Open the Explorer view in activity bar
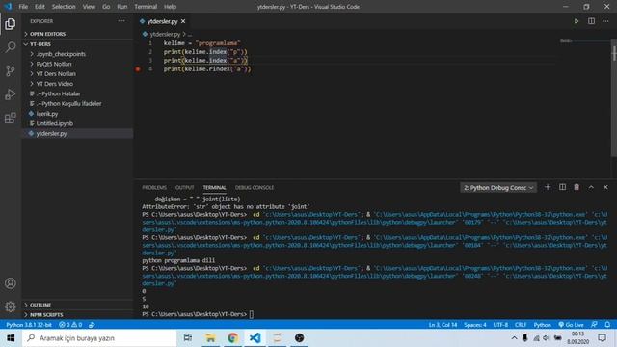Viewport: 617px width, 347px height. [11, 24]
